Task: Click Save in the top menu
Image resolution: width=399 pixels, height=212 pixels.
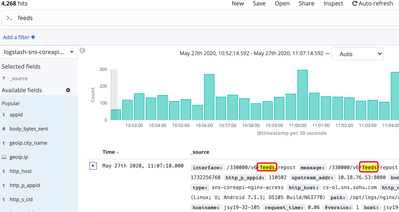Action: pos(259,4)
